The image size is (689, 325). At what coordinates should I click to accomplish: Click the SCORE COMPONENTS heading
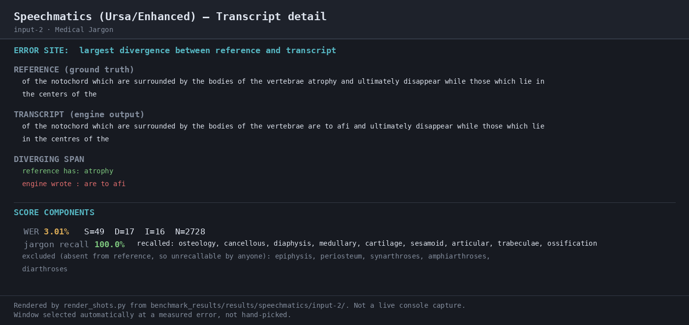click(54, 213)
